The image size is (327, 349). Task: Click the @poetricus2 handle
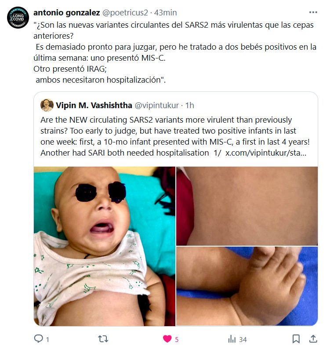(x=125, y=12)
